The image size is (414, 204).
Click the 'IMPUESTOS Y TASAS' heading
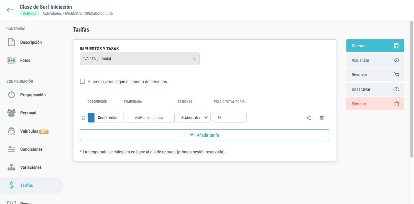(x=99, y=49)
